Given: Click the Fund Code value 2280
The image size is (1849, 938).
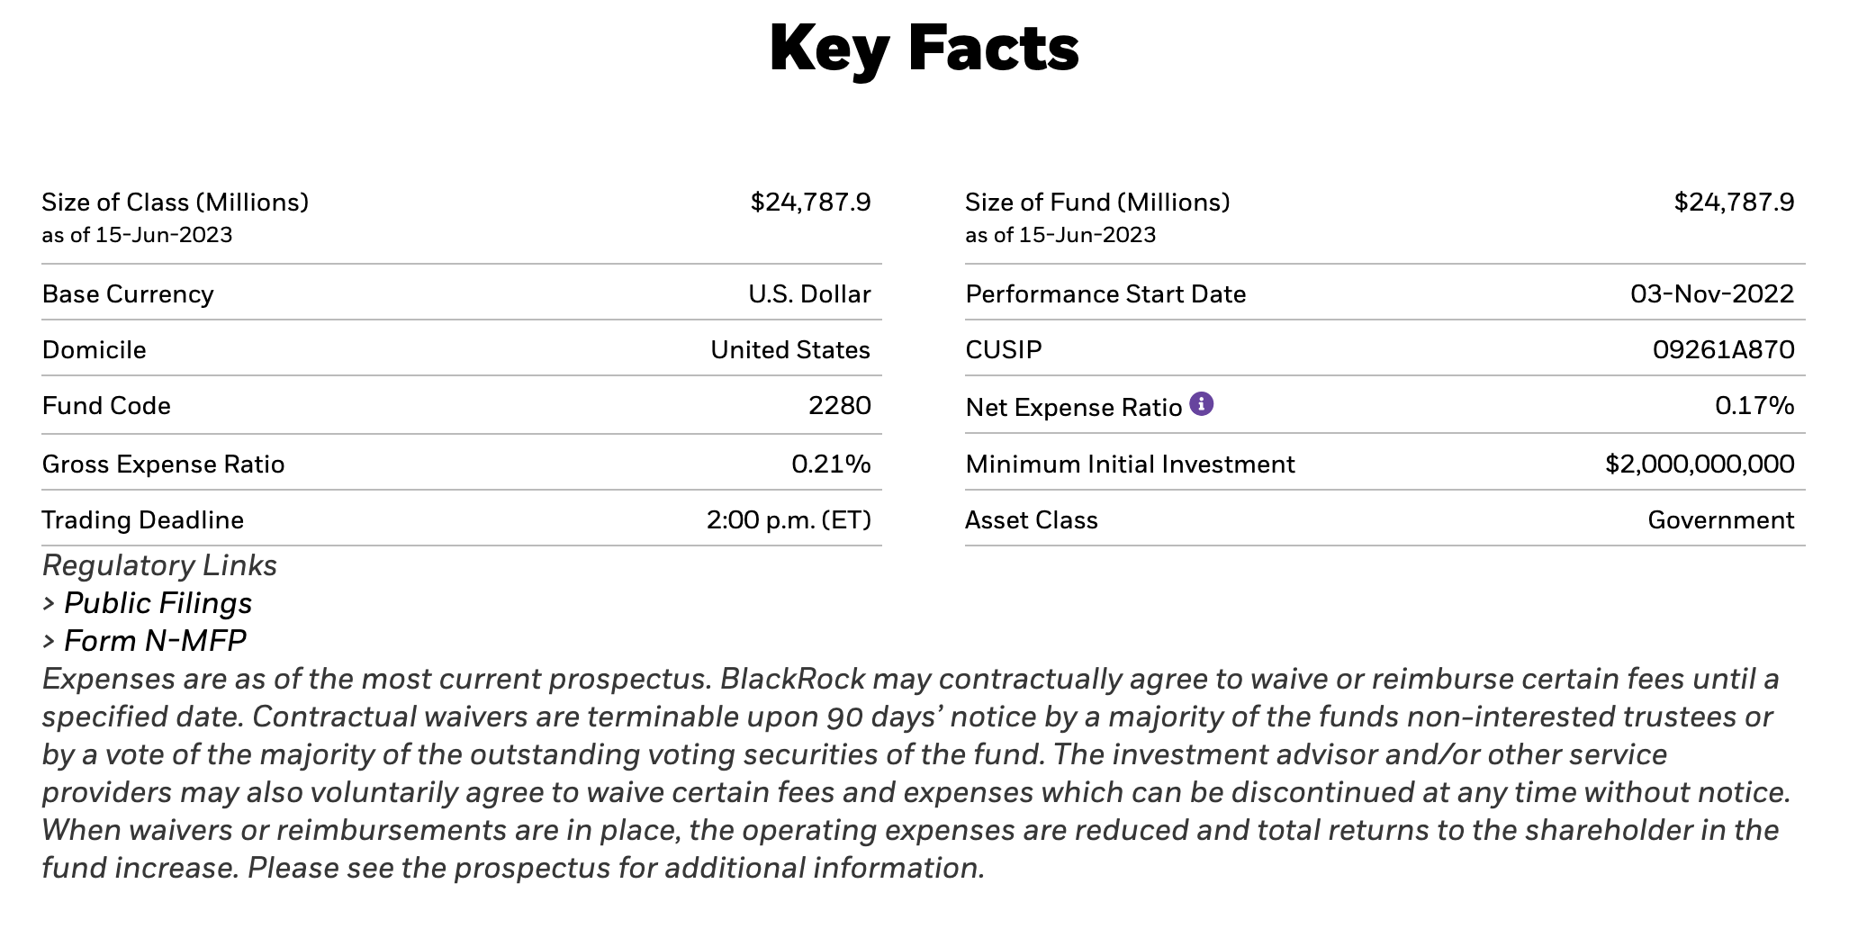Looking at the screenshot, I should [839, 405].
